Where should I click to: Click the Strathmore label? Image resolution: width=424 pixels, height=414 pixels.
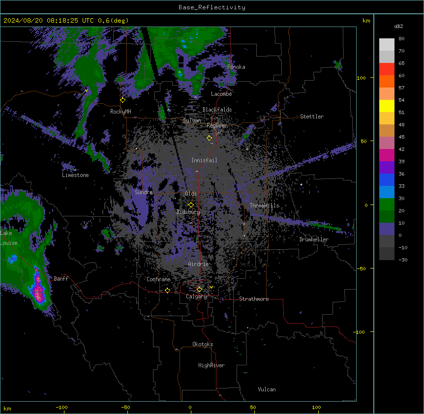tap(254, 299)
